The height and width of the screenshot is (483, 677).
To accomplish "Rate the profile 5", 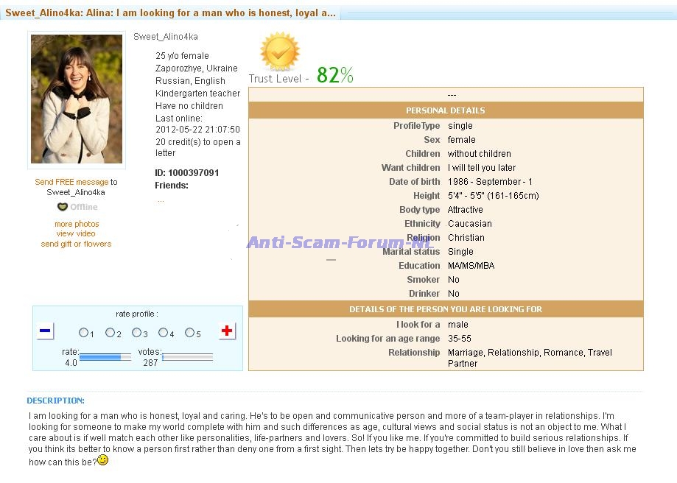I will click(189, 333).
